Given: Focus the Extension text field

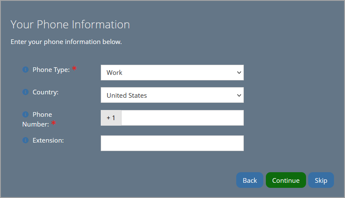Looking at the screenshot, I should (x=172, y=143).
